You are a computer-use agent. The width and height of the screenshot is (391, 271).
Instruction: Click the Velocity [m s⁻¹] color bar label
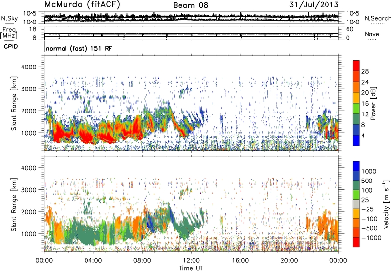click(386, 204)
